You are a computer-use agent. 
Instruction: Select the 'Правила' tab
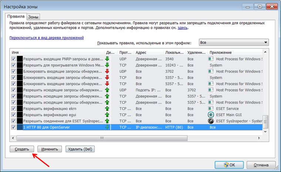(16, 16)
